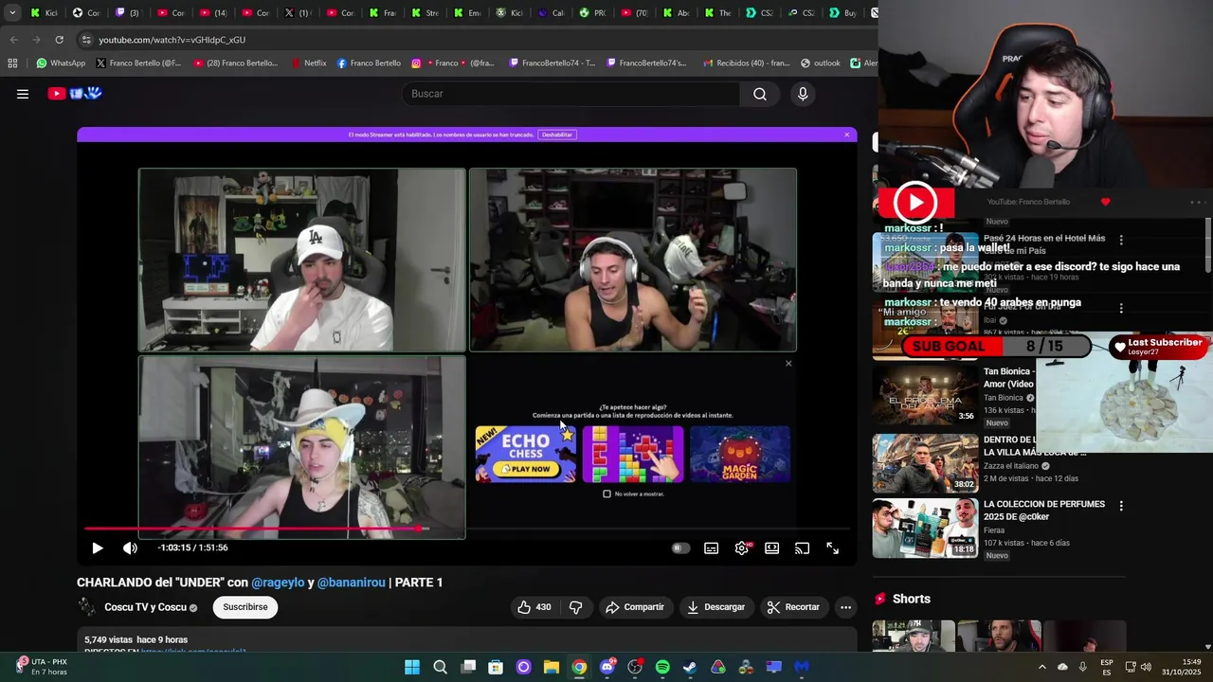The width and height of the screenshot is (1213, 682).
Task: Turn on subtitles in player
Action: (711, 548)
